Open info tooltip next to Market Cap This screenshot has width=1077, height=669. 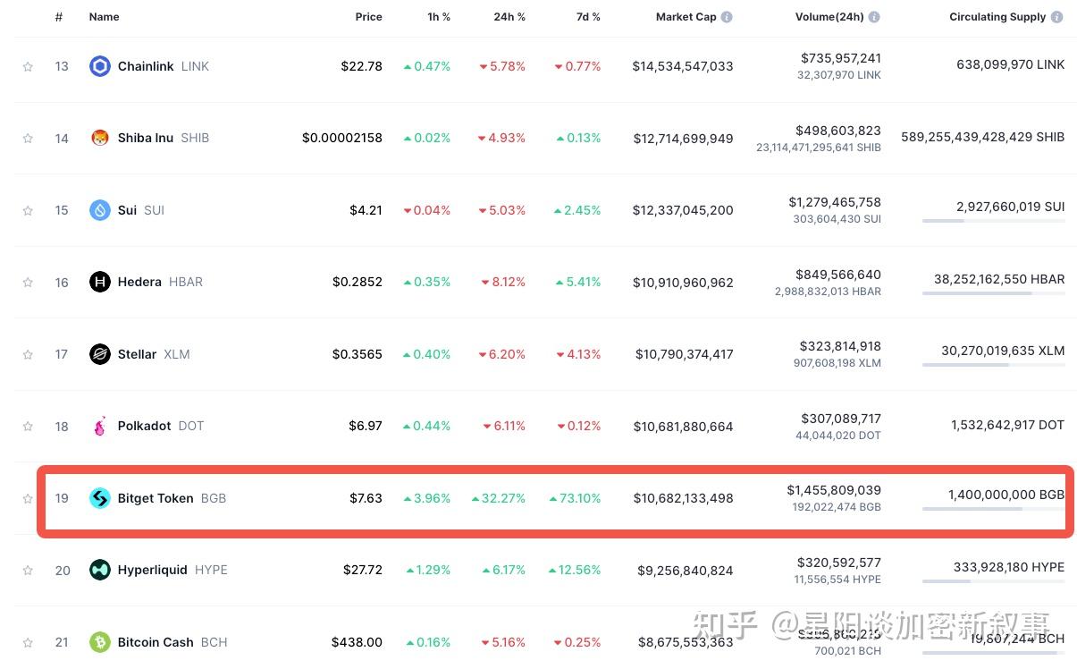[x=727, y=17]
